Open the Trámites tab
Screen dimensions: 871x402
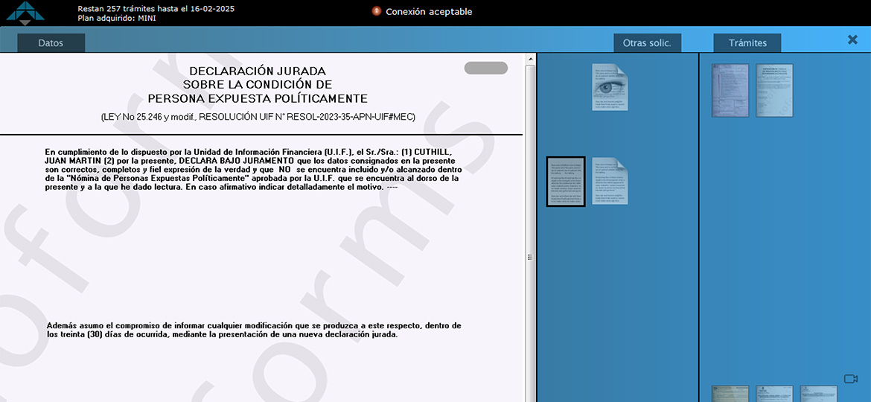click(747, 43)
